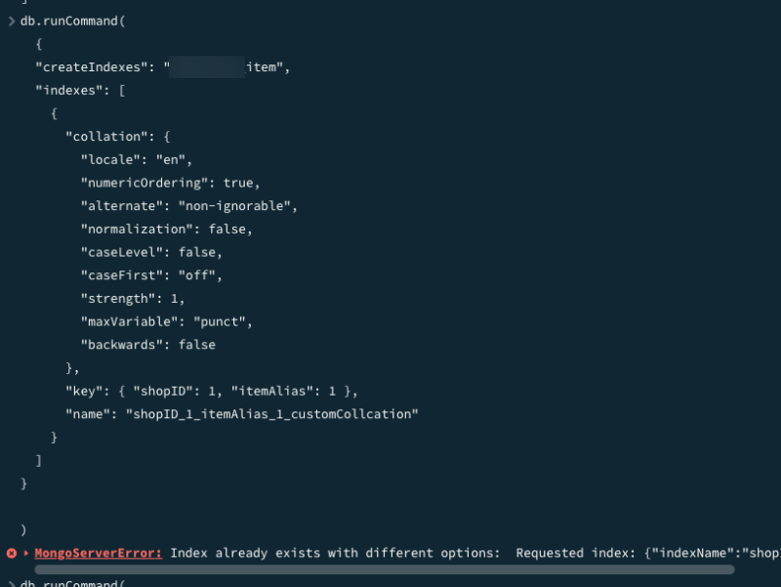This screenshot has width=781, height=587.
Task: Click the underlined MongoServerError label
Action: 98,553
